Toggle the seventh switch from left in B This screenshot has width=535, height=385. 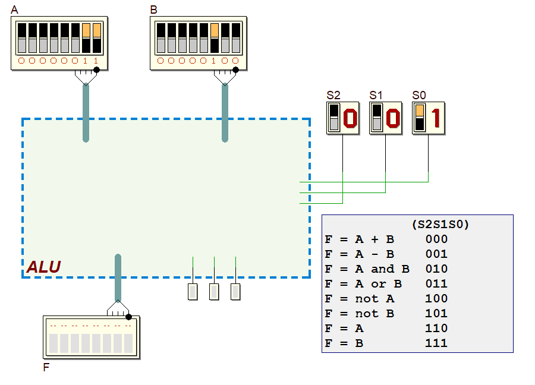225,38
